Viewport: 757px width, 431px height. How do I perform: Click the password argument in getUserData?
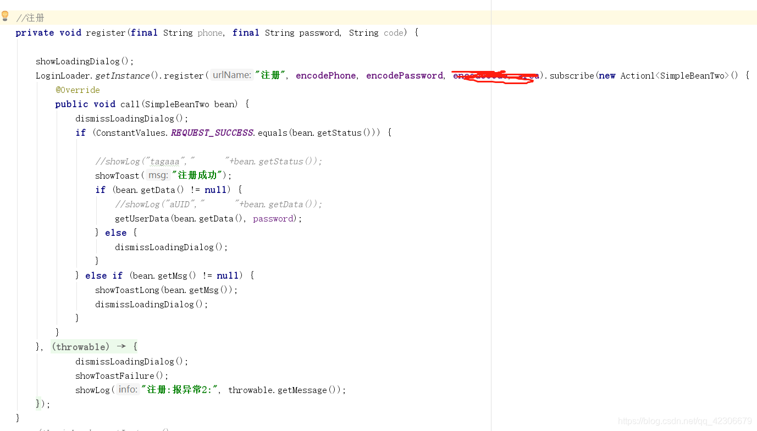(x=273, y=219)
